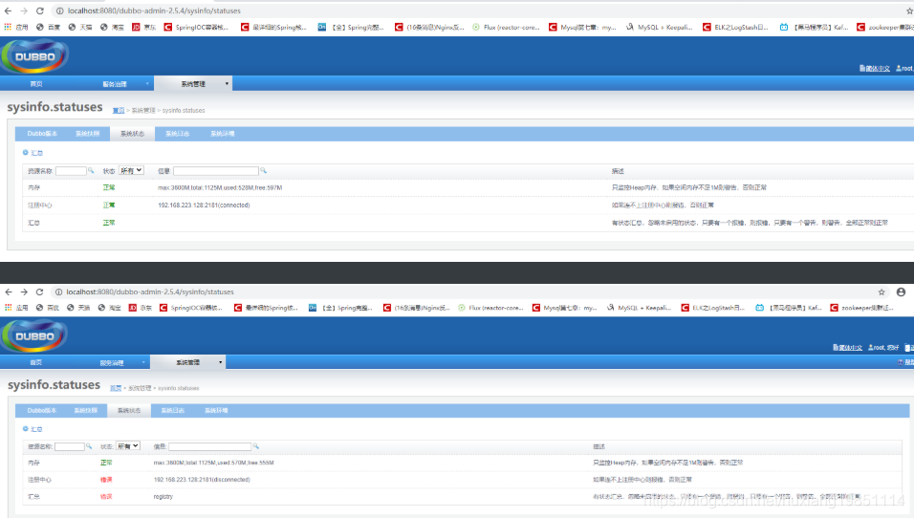Viewport: 914px width, 518px height.
Task: Open SpringIOC bookmark in upper window
Action: pyautogui.click(x=196, y=27)
